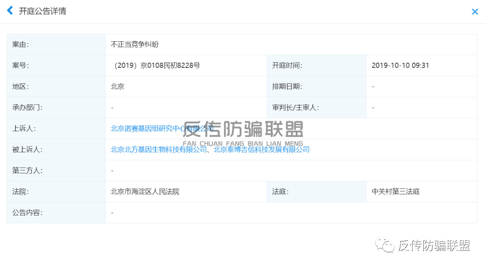Open 北京诺赛基因组研究中心有限公司 link

click(162, 128)
